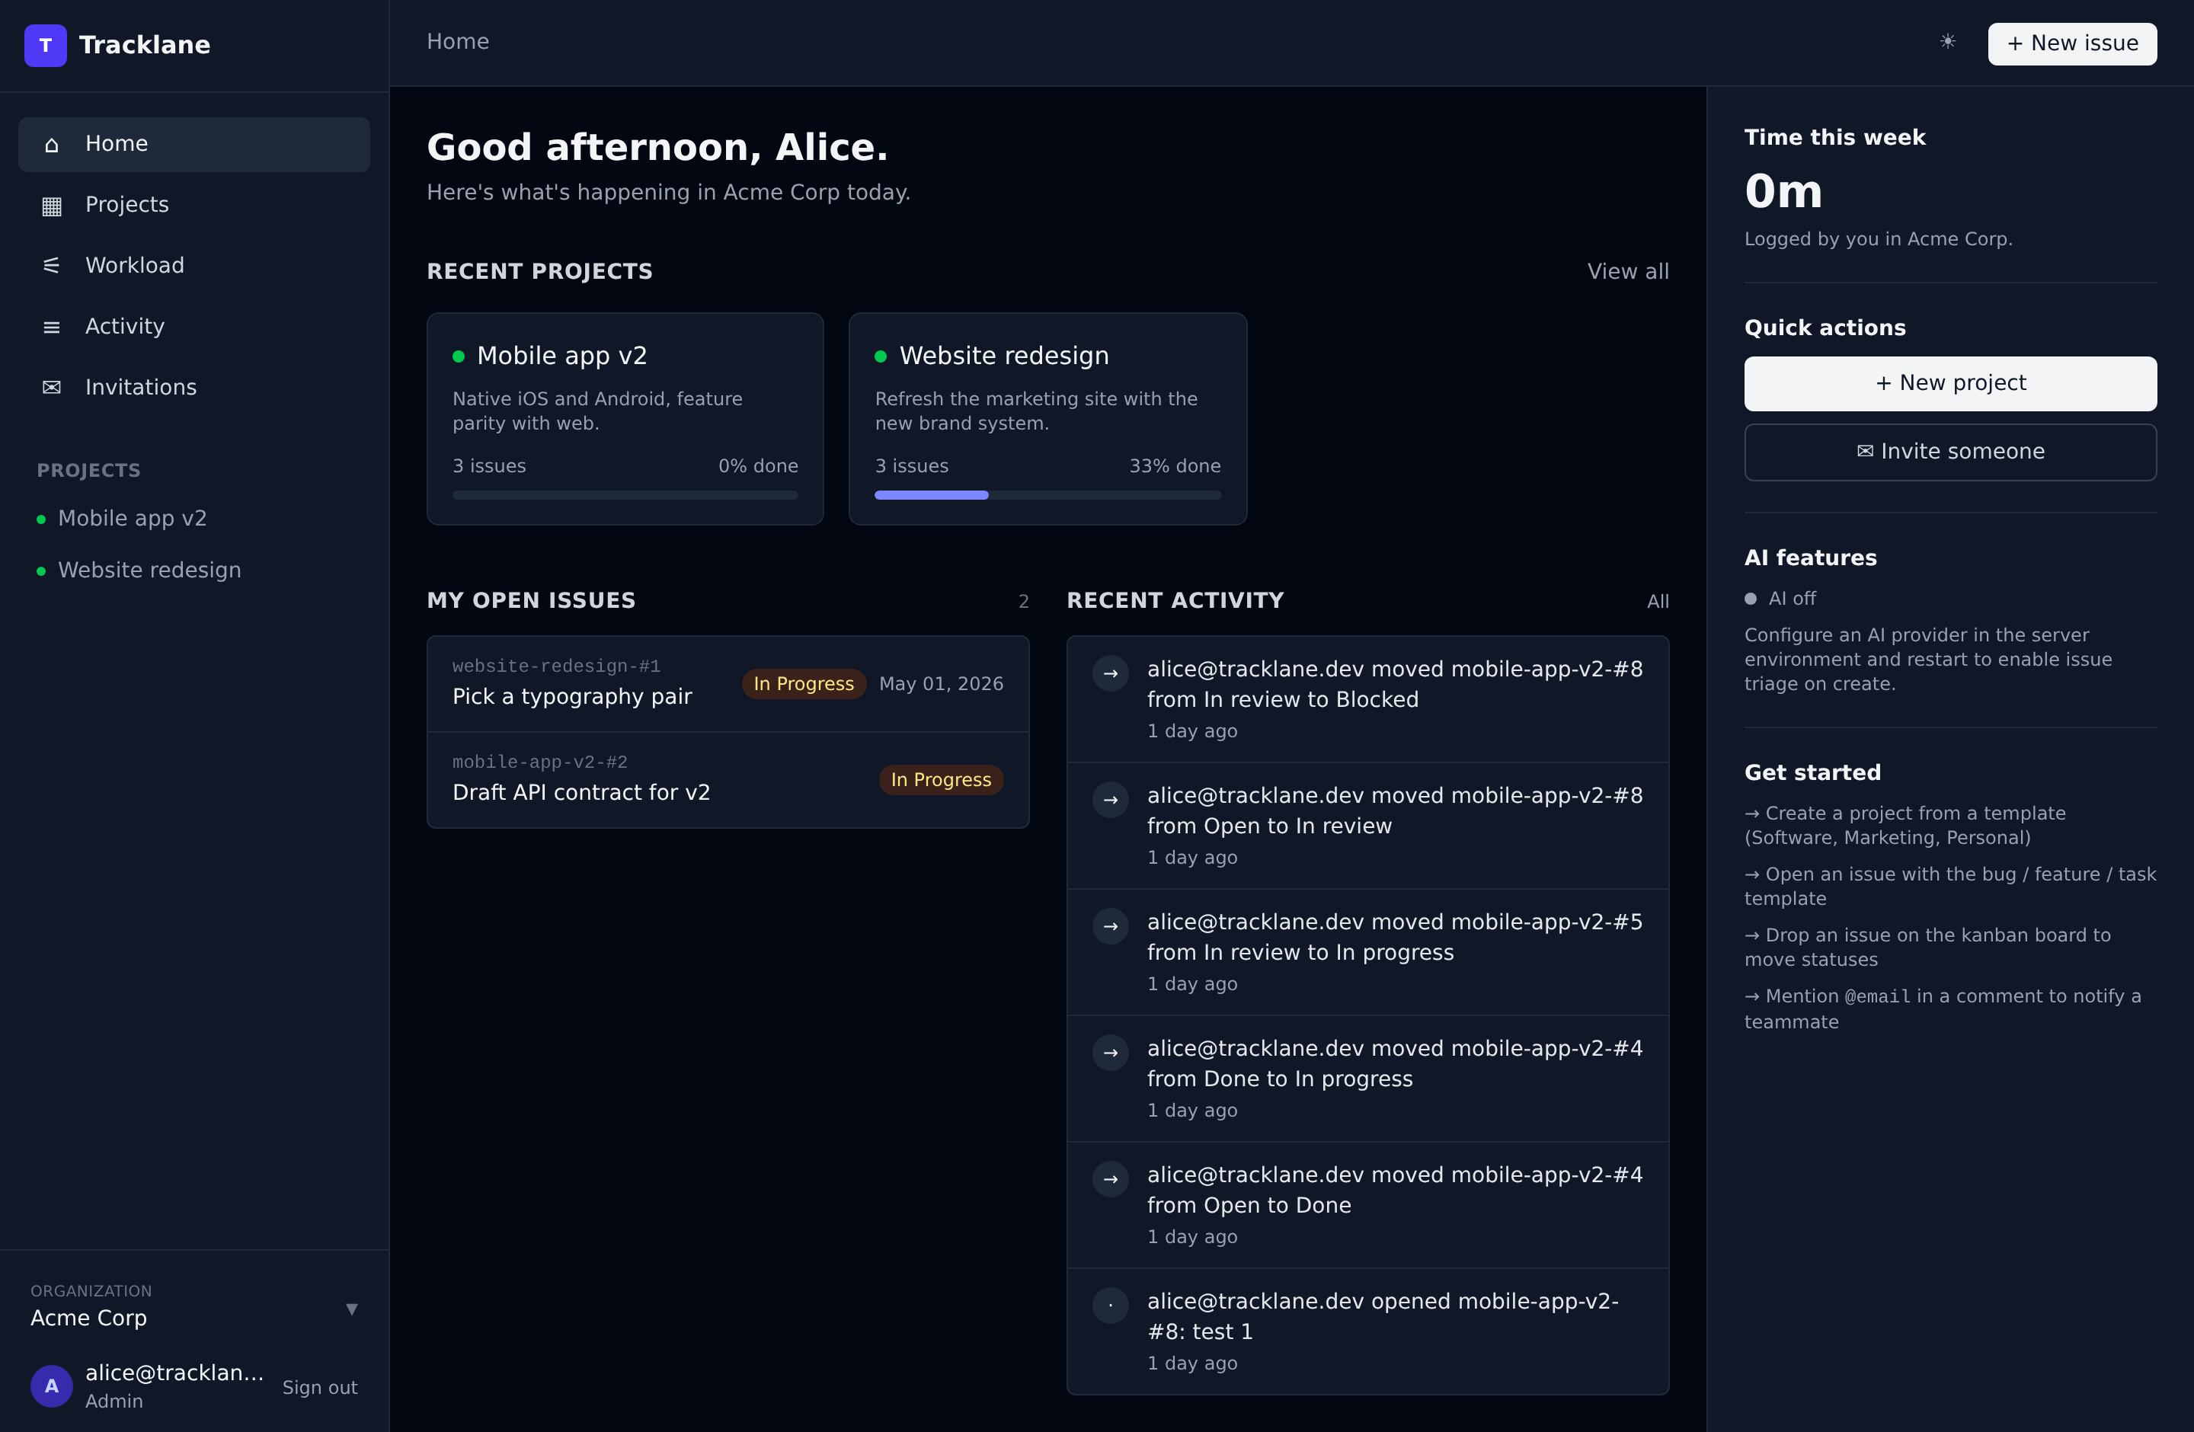Toggle the light/dark theme sun icon
The image size is (2194, 1432).
coord(1947,41)
